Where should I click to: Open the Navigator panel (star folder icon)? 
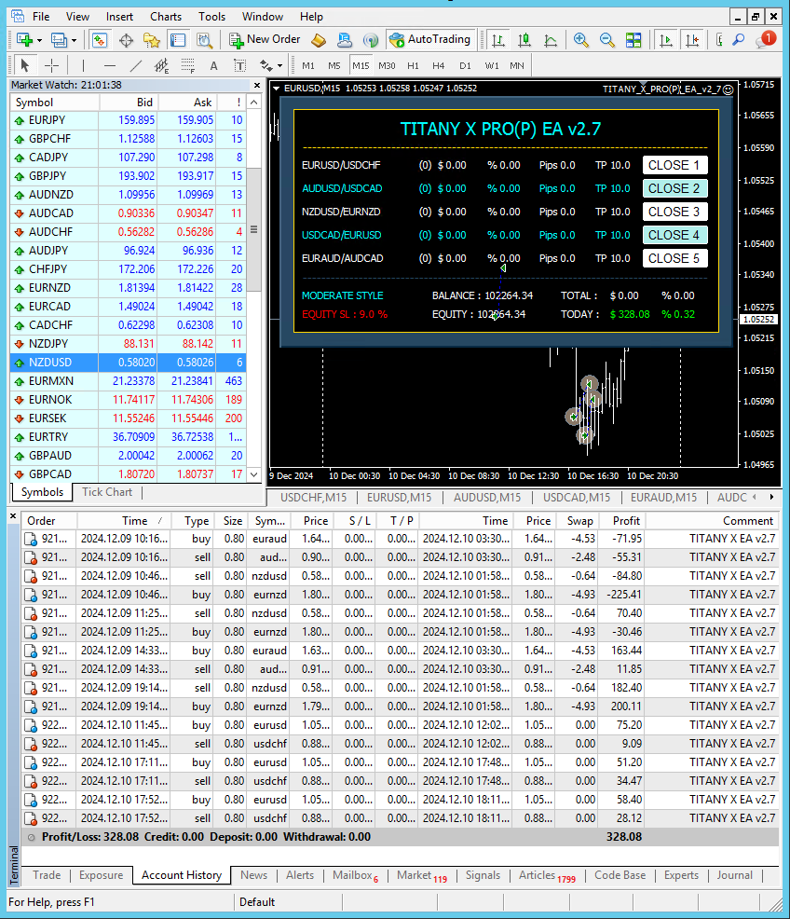coord(151,40)
